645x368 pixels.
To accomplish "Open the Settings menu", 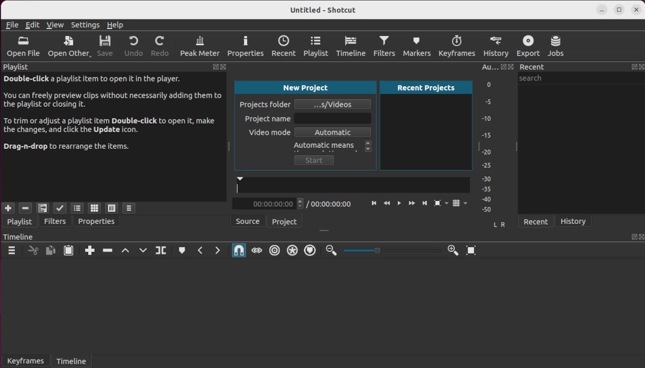I will pos(85,25).
